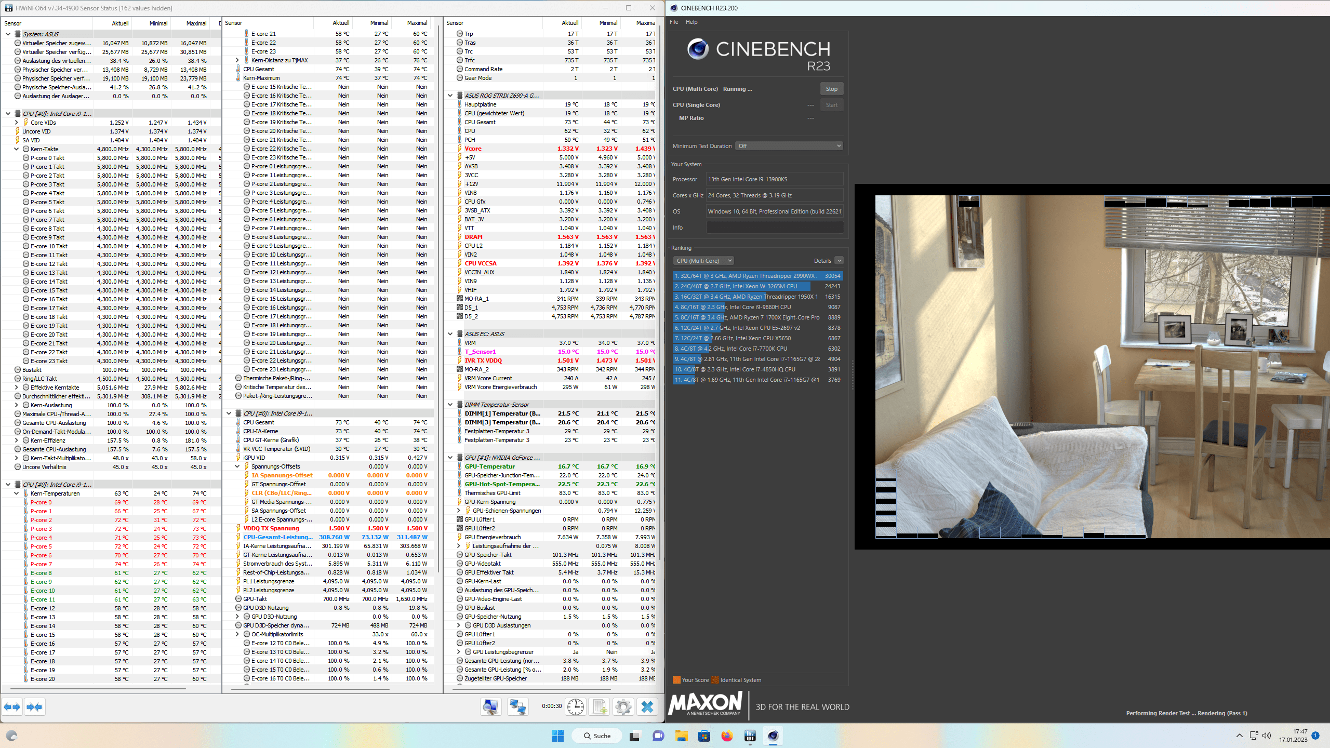
Task: Switch to Cinebench taskbar icon
Action: pyautogui.click(x=773, y=736)
